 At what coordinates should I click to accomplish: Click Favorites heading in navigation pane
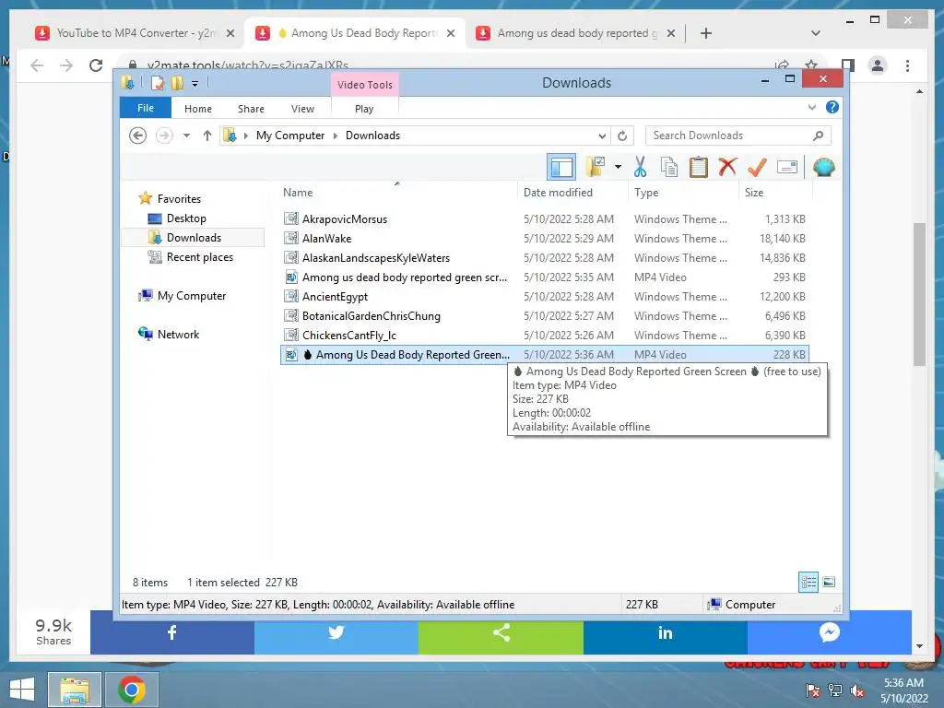click(179, 199)
